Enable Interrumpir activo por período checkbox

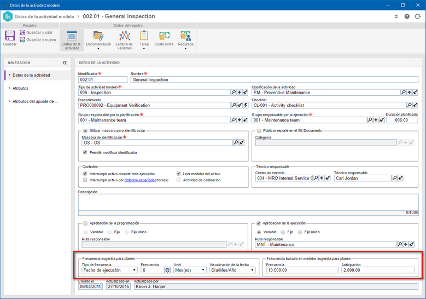[85, 180]
